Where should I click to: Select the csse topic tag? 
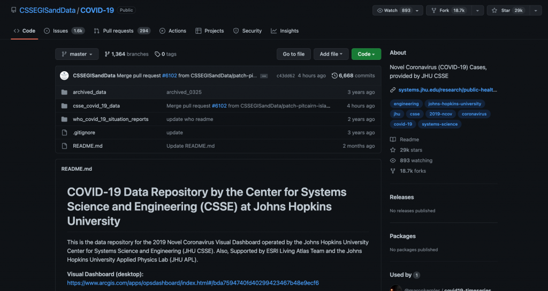(x=415, y=114)
